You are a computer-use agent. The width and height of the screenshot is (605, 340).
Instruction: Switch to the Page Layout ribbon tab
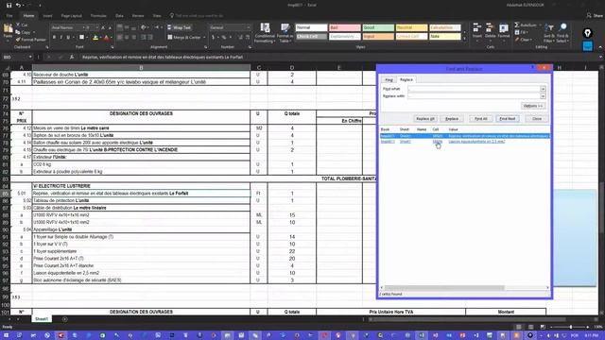[72, 16]
